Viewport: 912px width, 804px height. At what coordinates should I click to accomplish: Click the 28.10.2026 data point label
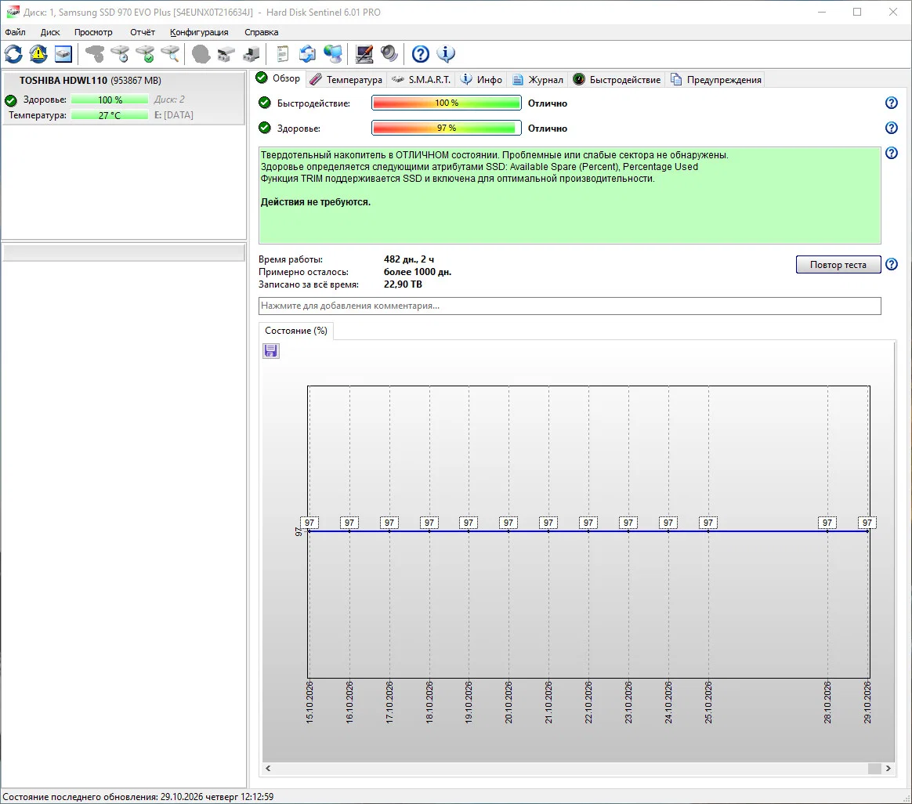point(827,523)
